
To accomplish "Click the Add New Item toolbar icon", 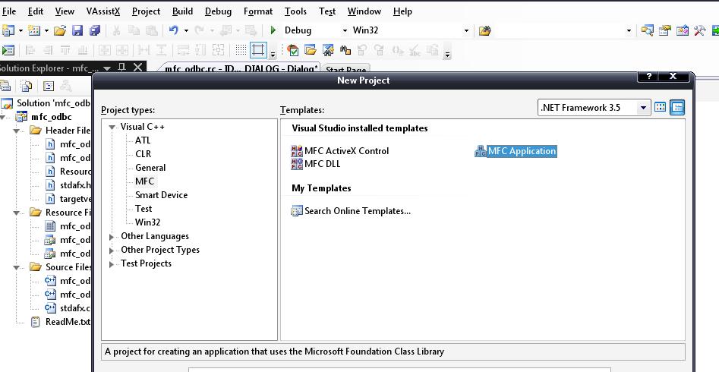I will coord(34,30).
